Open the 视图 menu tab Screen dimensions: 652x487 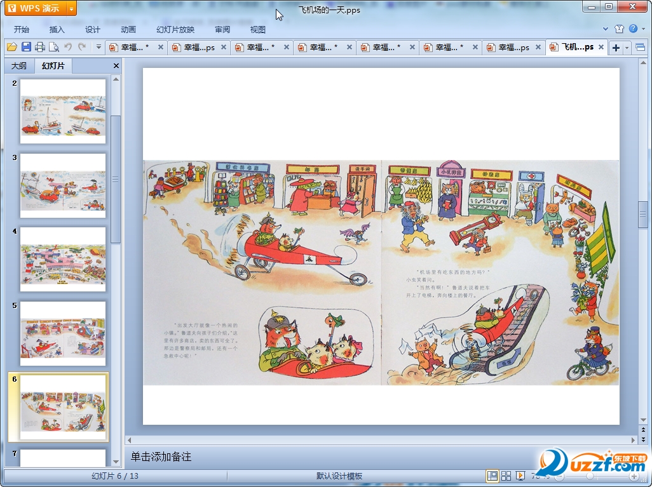[x=258, y=29]
